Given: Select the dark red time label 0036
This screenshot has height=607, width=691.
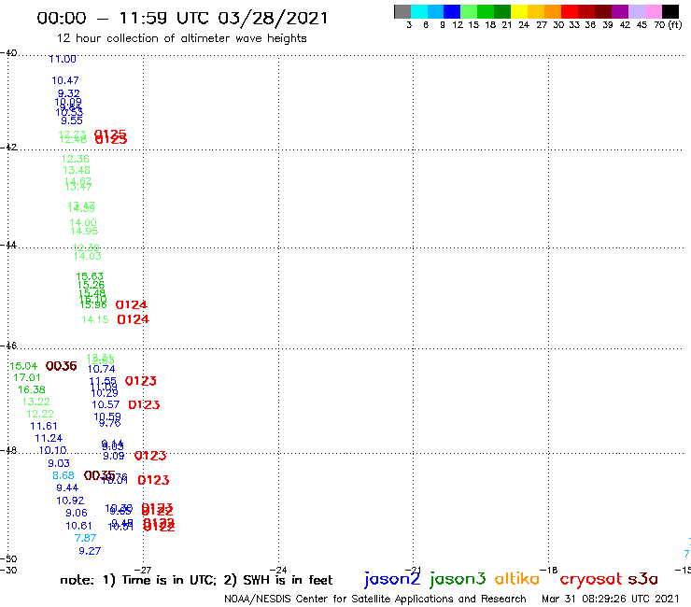Looking at the screenshot, I should pos(62,366).
